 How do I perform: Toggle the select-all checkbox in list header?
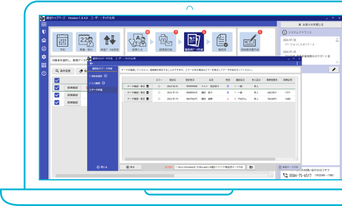coord(57,80)
